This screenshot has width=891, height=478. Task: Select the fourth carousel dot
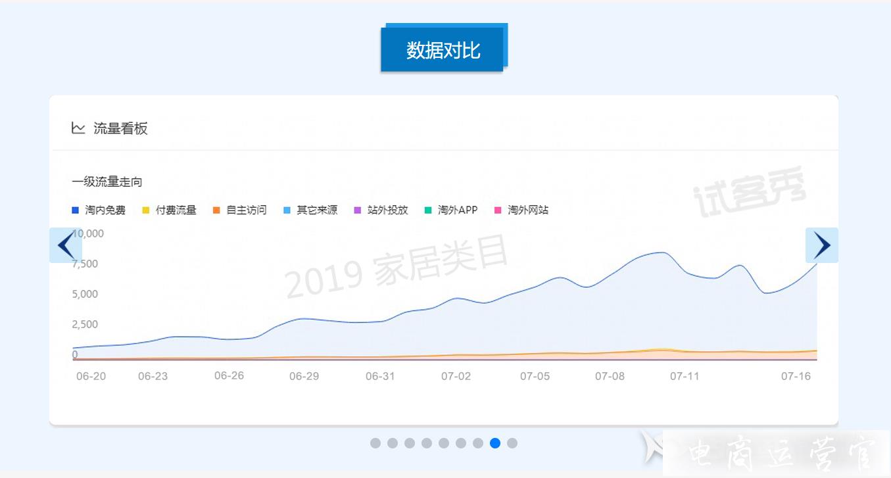[427, 443]
